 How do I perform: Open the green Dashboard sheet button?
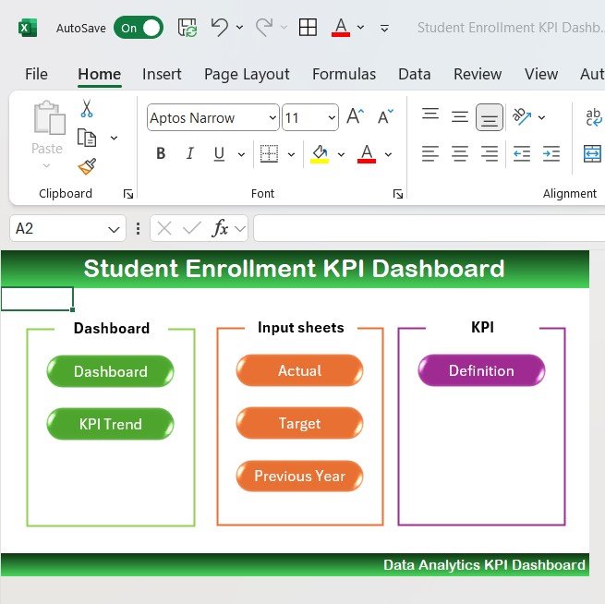click(110, 371)
